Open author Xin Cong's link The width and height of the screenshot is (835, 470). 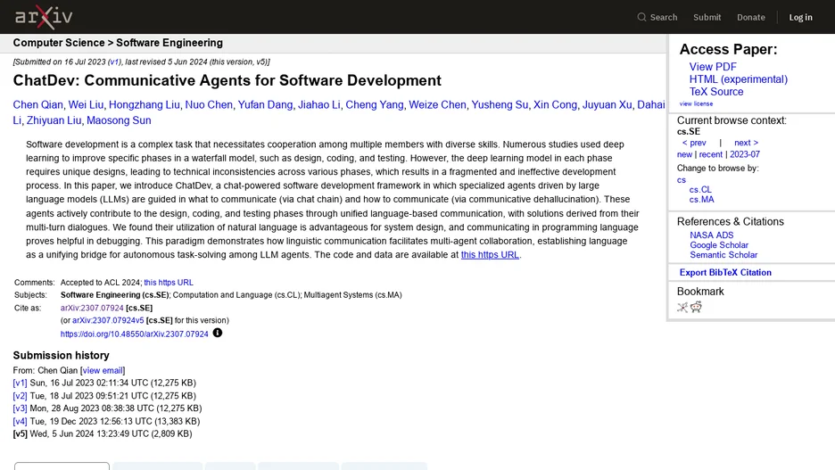point(555,105)
